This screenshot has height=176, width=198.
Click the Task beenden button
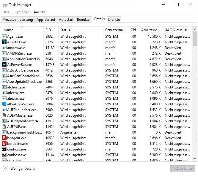click(183, 169)
